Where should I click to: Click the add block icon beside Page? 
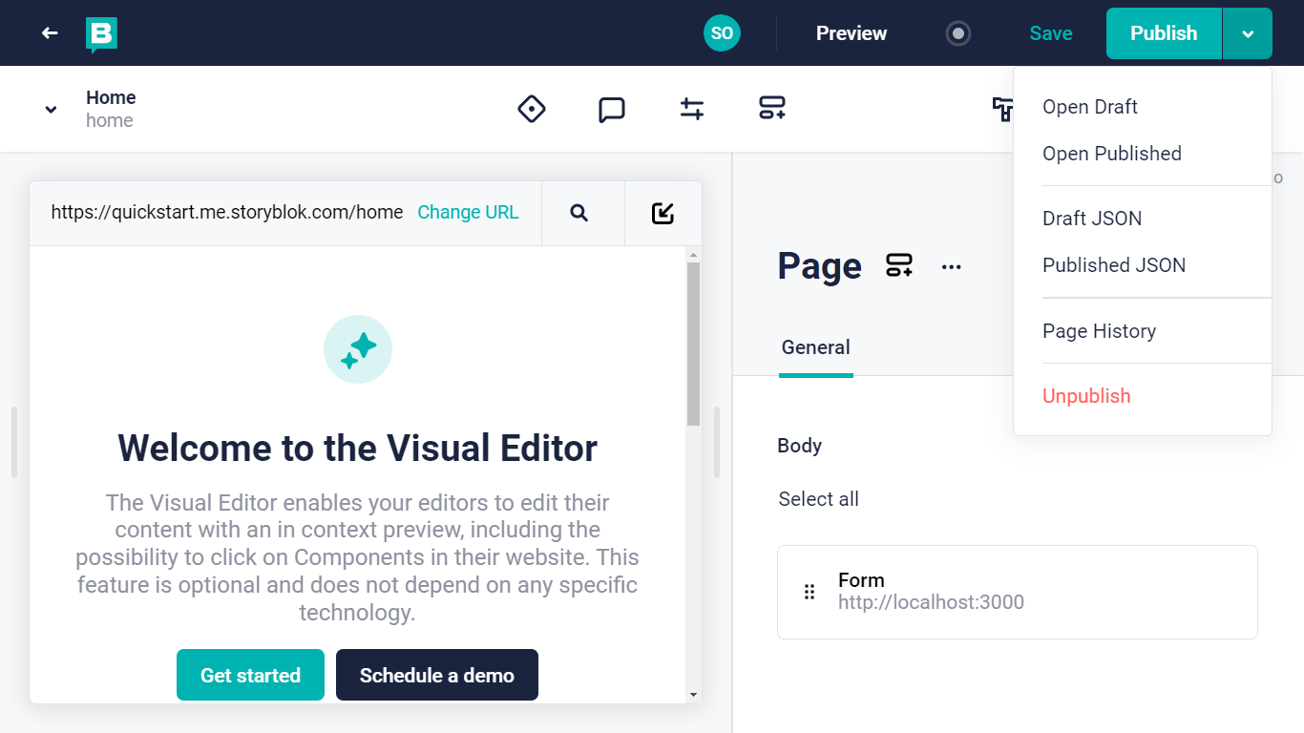(899, 265)
